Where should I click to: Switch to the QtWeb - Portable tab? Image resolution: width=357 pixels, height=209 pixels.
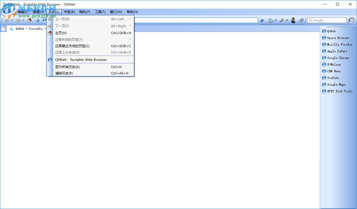26,29
